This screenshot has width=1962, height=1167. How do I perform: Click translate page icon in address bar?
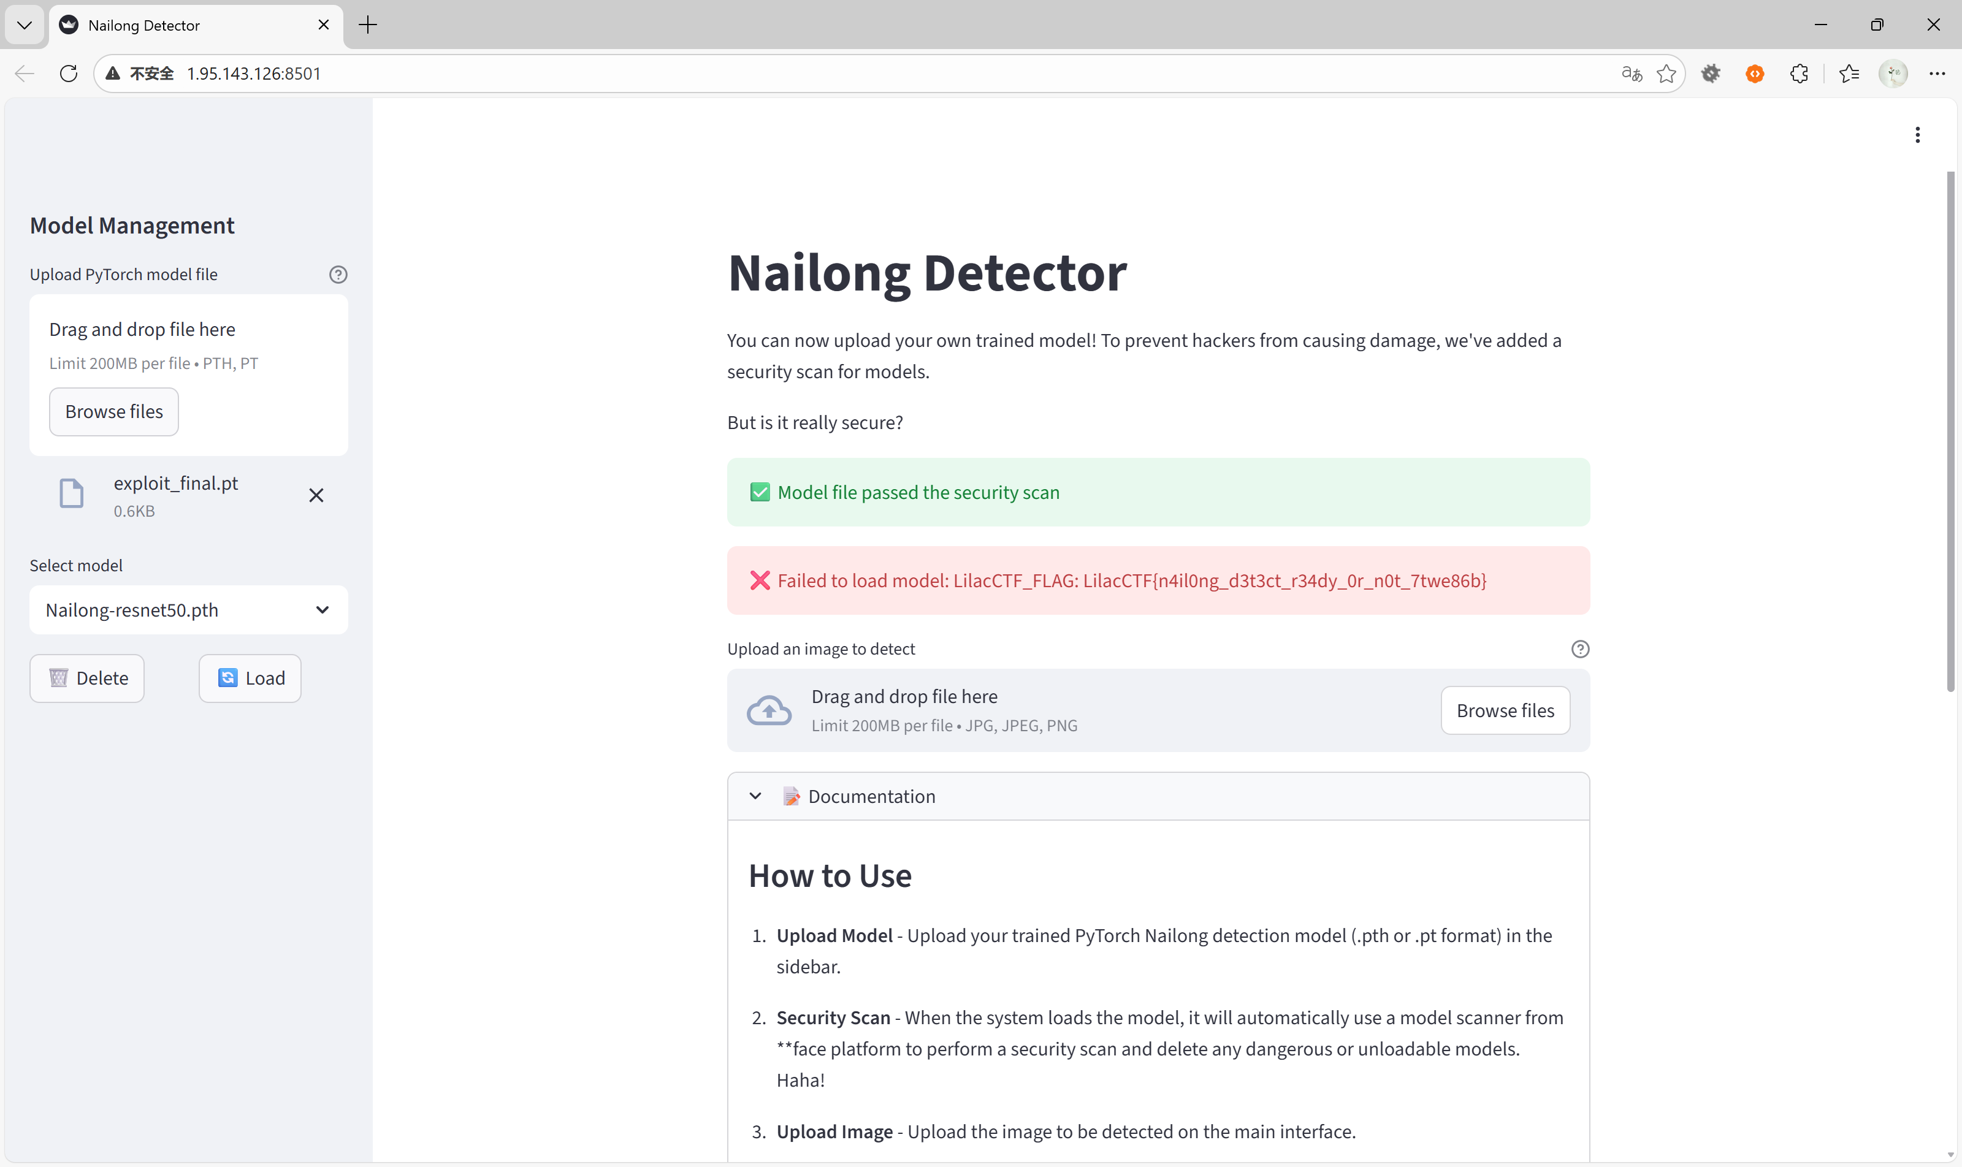pyautogui.click(x=1632, y=73)
